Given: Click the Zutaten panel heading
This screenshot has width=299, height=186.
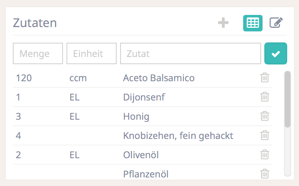Looking at the screenshot, I should (x=35, y=23).
